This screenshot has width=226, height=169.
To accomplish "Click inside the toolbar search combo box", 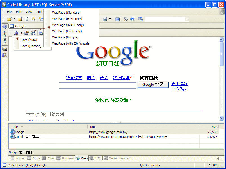I will tap(165, 19).
